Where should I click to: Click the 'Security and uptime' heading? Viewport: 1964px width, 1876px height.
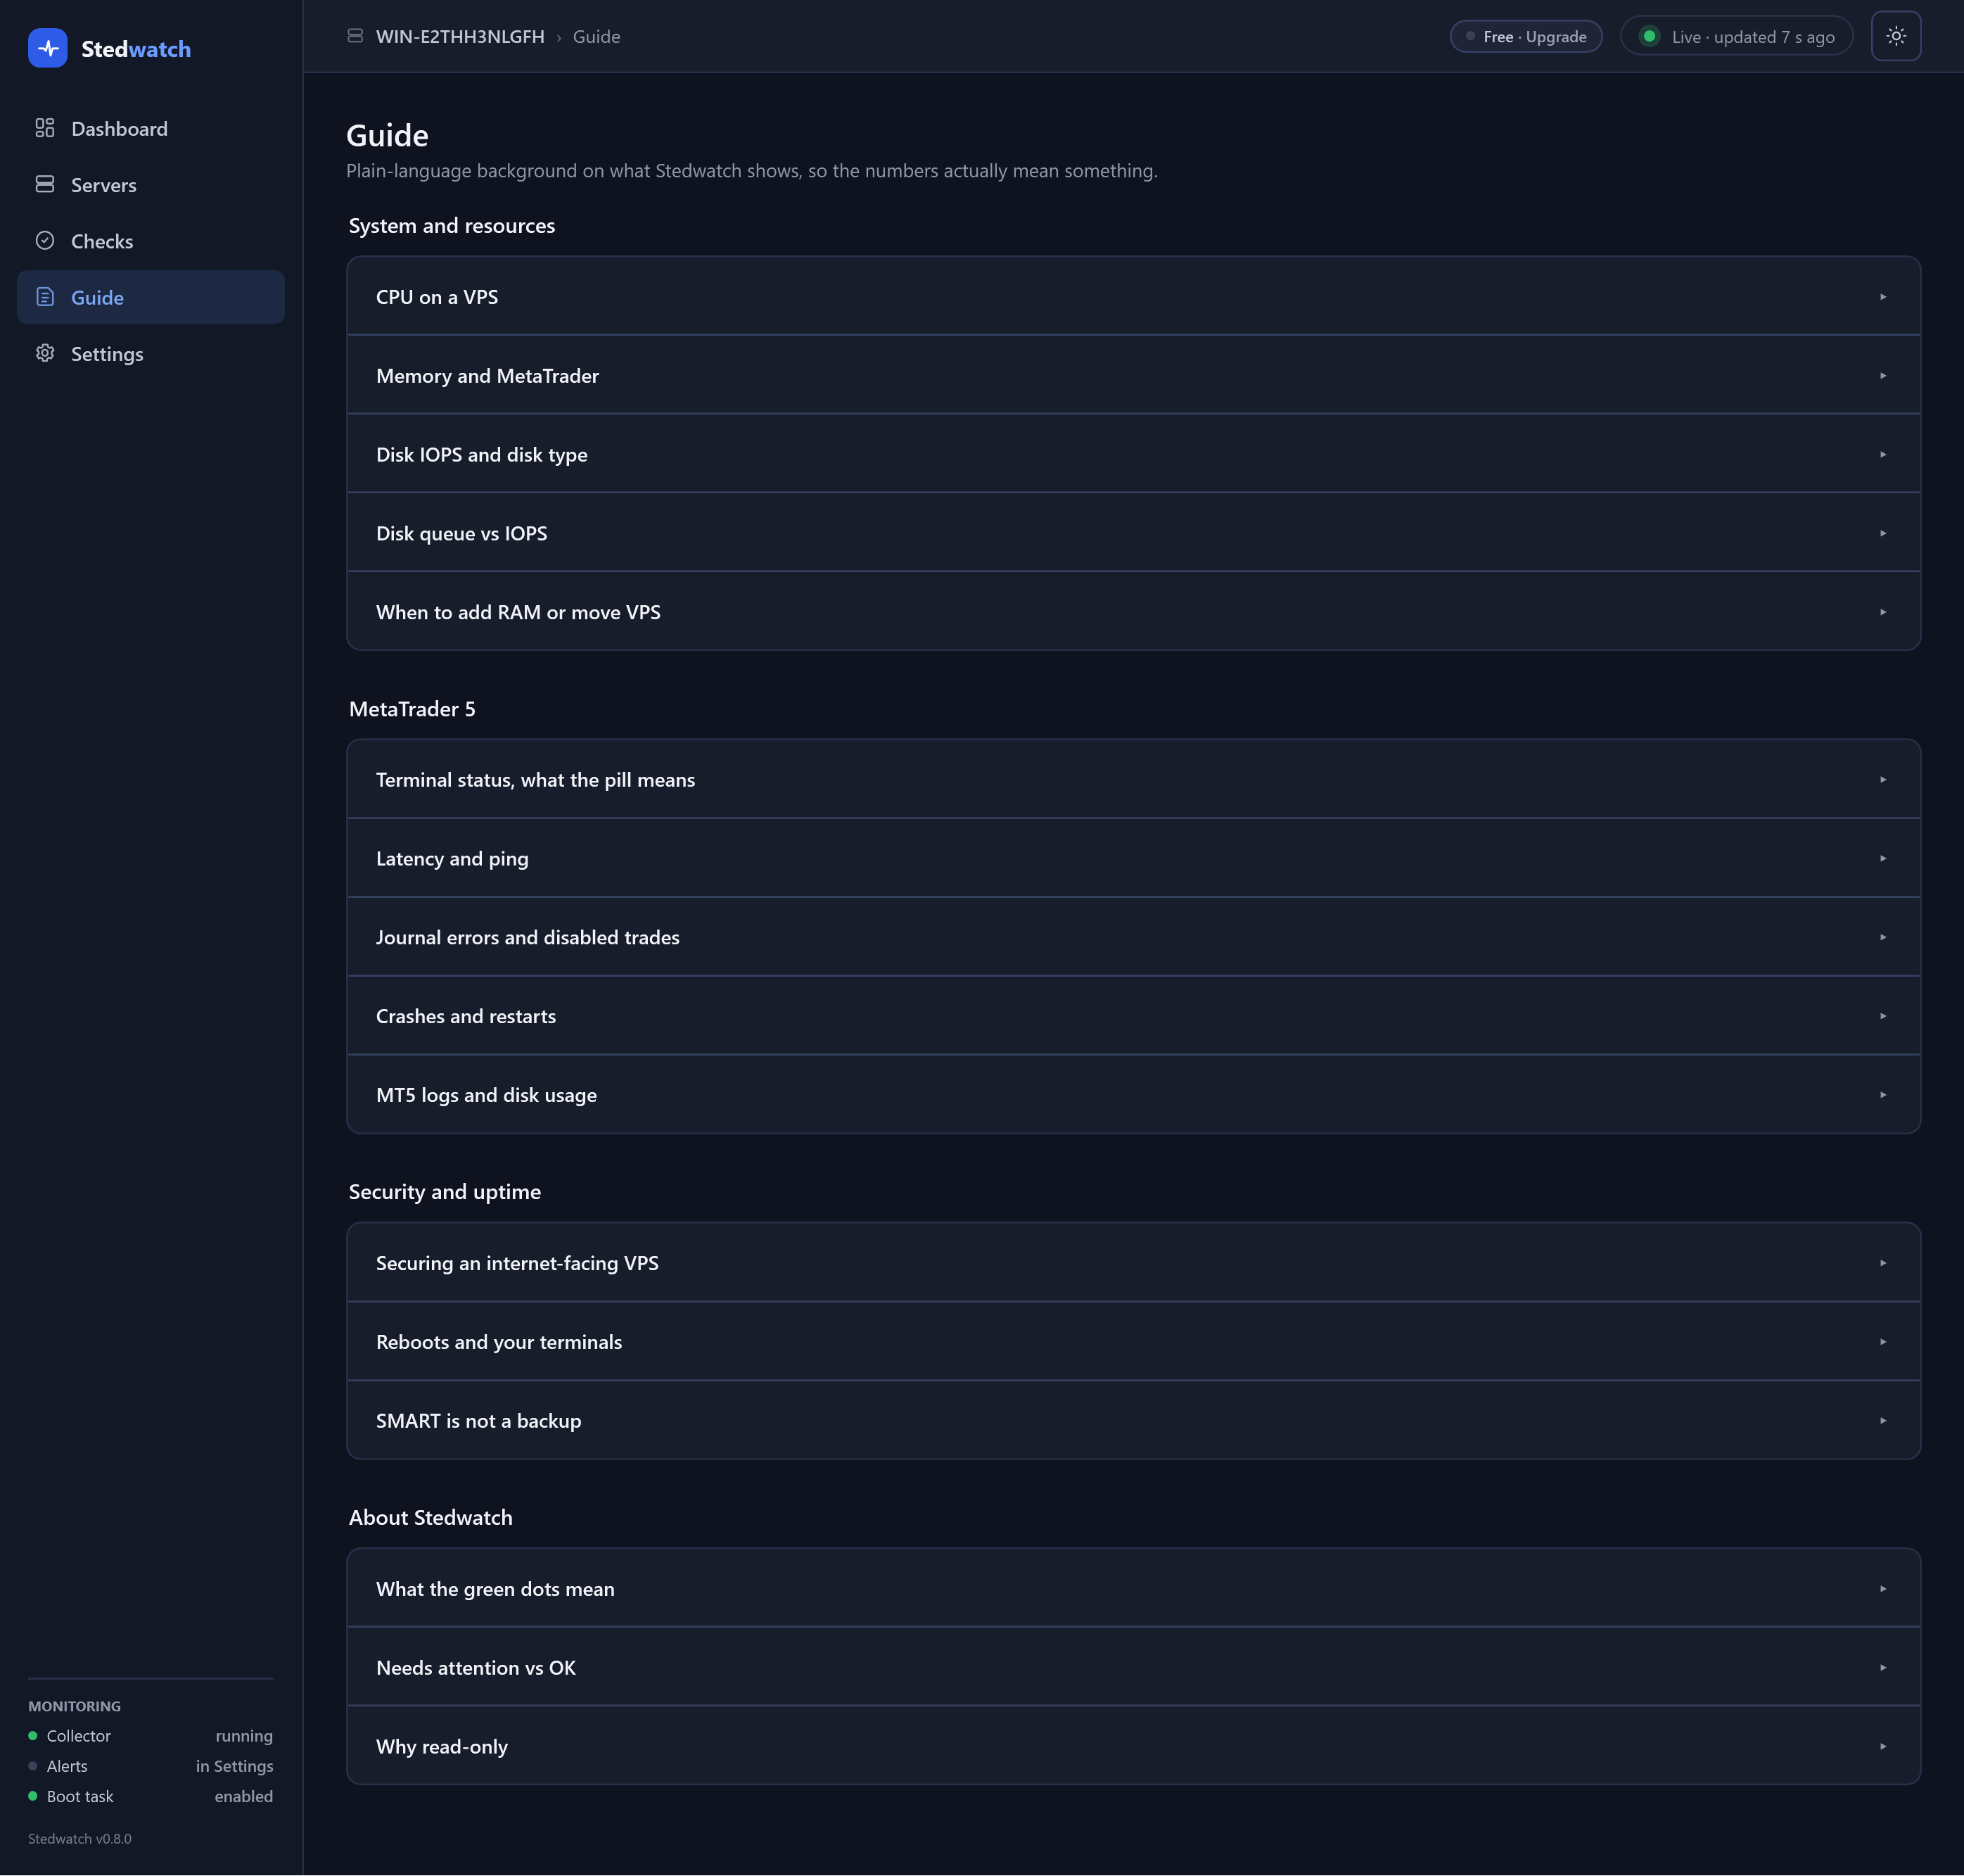coord(445,1191)
